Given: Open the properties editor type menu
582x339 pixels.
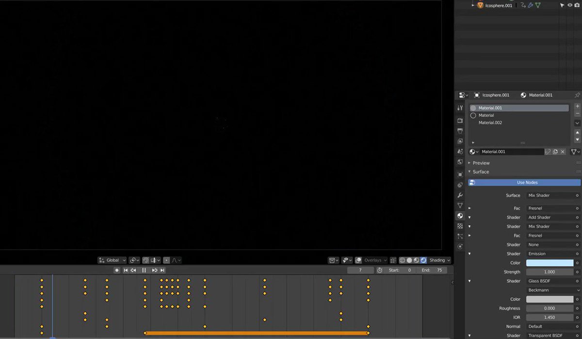Looking at the screenshot, I should point(463,95).
